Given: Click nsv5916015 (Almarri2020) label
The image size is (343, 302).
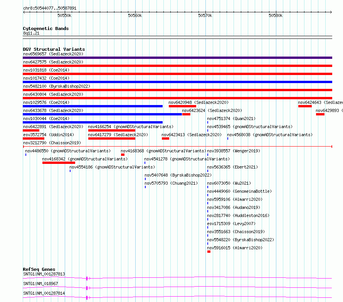Looking at the screenshot, I should pyautogui.click(x=235, y=248).
